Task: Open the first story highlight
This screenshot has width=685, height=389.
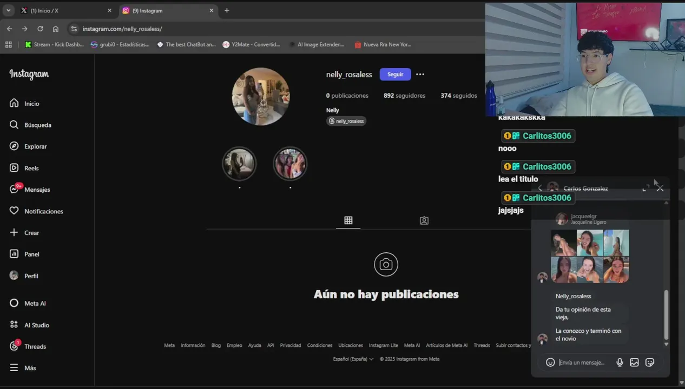Action: pos(239,164)
